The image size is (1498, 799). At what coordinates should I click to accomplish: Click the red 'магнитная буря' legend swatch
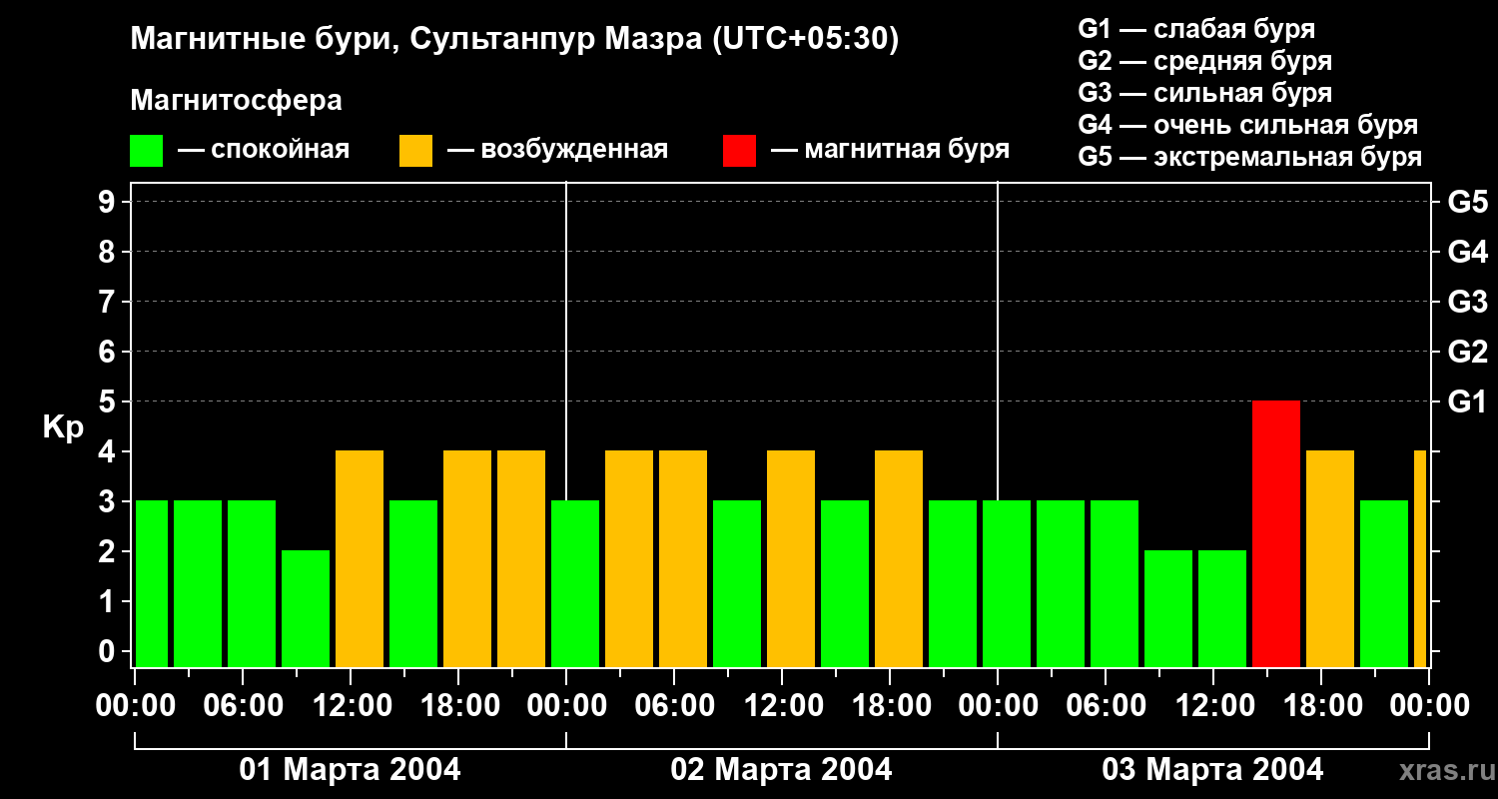tap(740, 151)
